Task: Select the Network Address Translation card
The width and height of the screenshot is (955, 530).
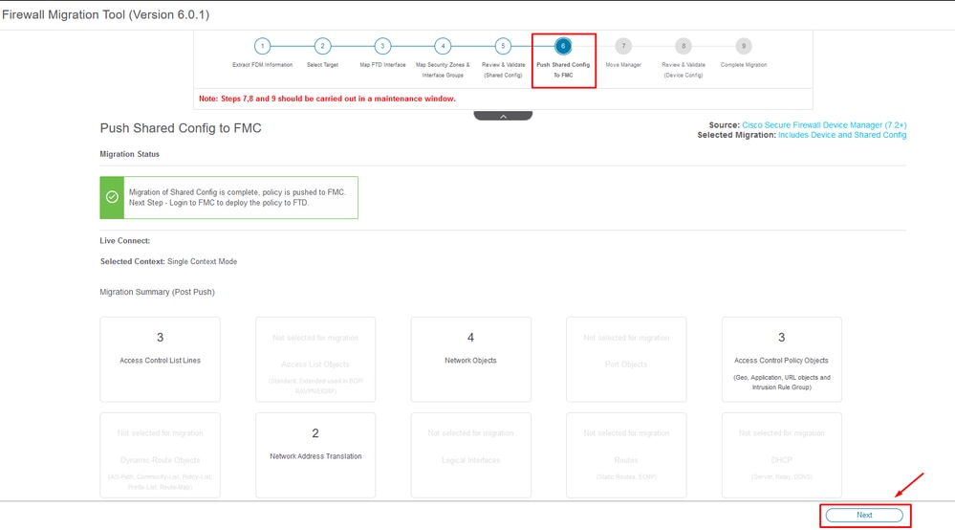Action: tap(315, 455)
